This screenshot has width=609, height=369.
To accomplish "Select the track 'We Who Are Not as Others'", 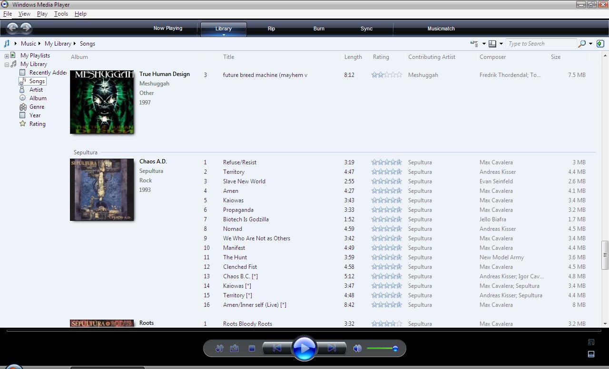I will point(256,238).
